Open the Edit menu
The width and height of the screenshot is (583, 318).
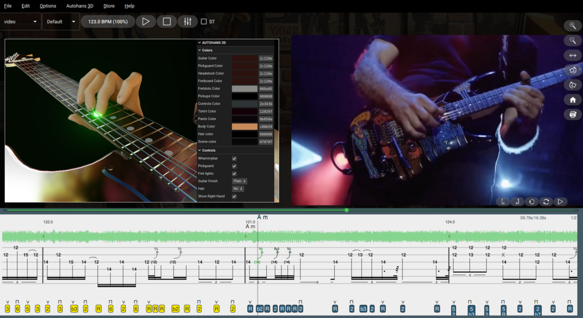[x=26, y=6]
